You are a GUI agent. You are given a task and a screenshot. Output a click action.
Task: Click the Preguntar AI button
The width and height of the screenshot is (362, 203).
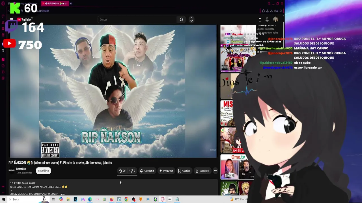tap(166, 171)
